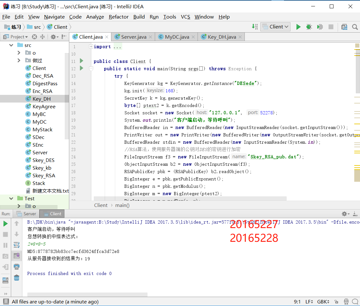Click Pause output icon in Run panel
Screen dimensions: 360x306
click(5, 245)
